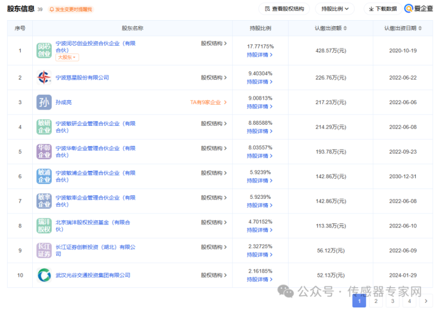Open 股权结构 for 宁波敏浦企业管理
The width and height of the screenshot is (436, 309).
[x=214, y=173]
